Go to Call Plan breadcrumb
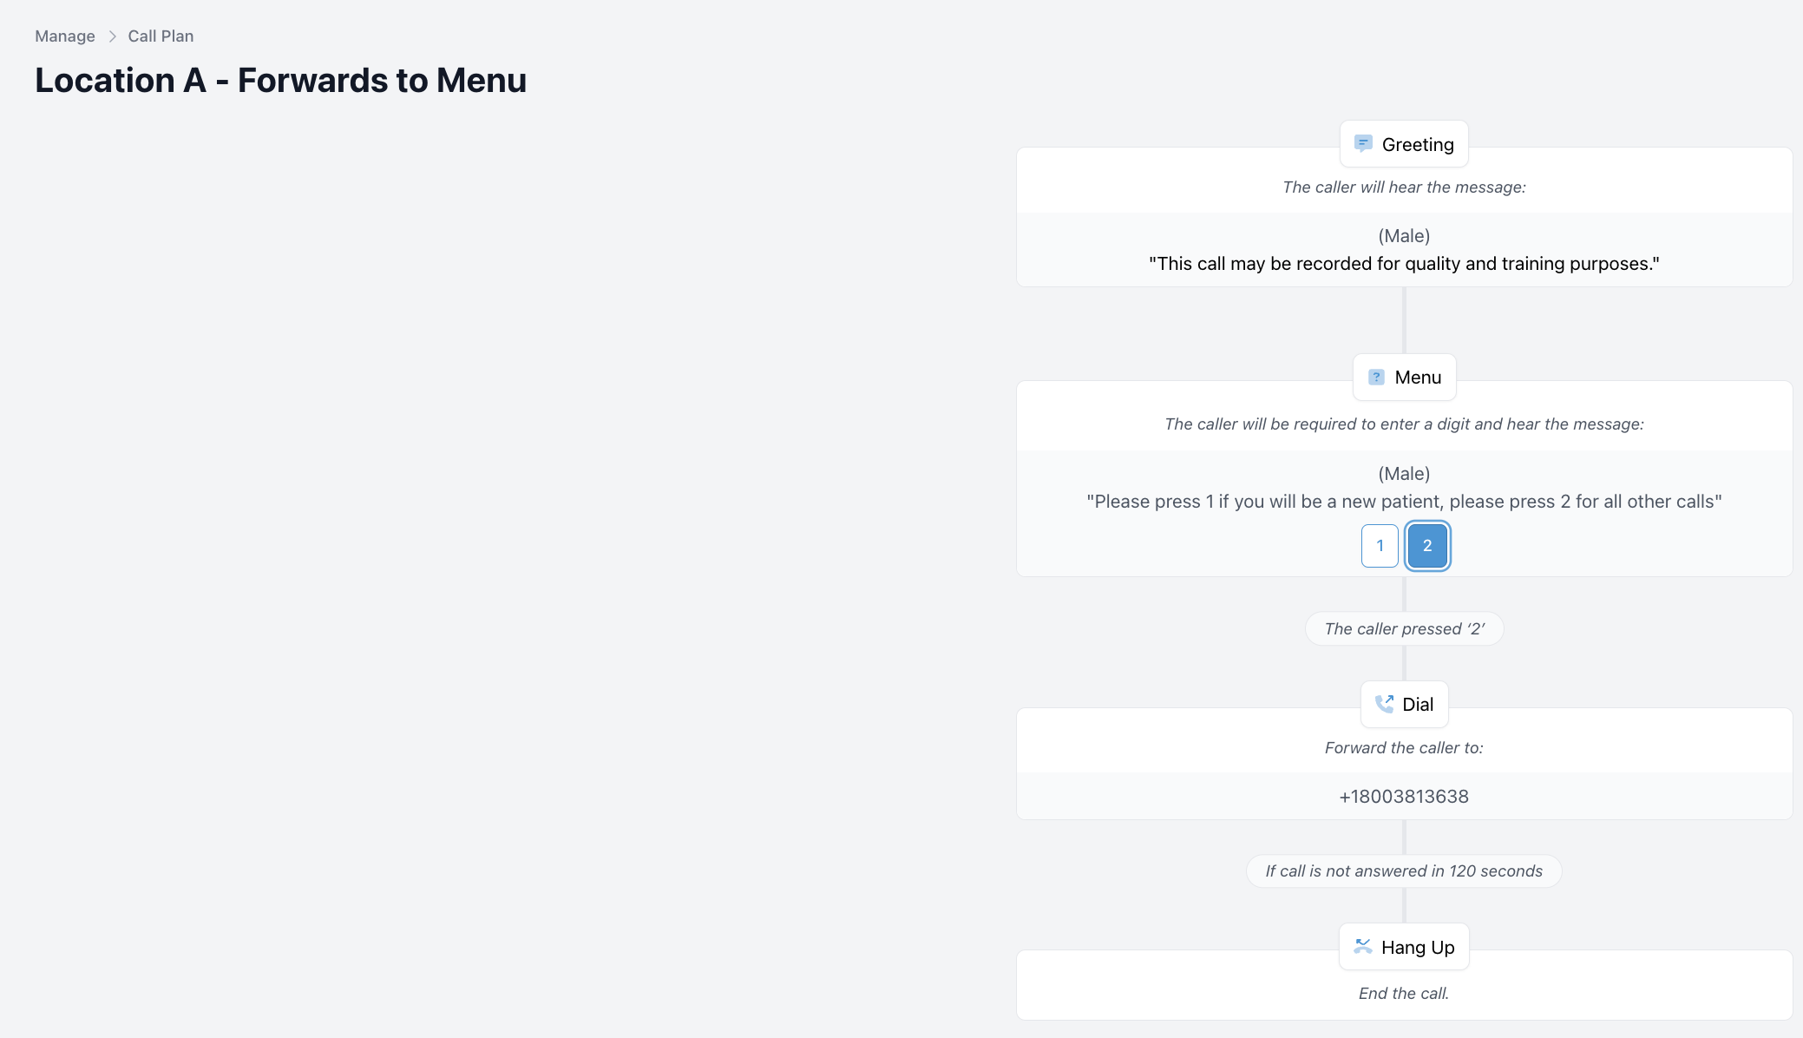This screenshot has height=1038, width=1803. [161, 36]
